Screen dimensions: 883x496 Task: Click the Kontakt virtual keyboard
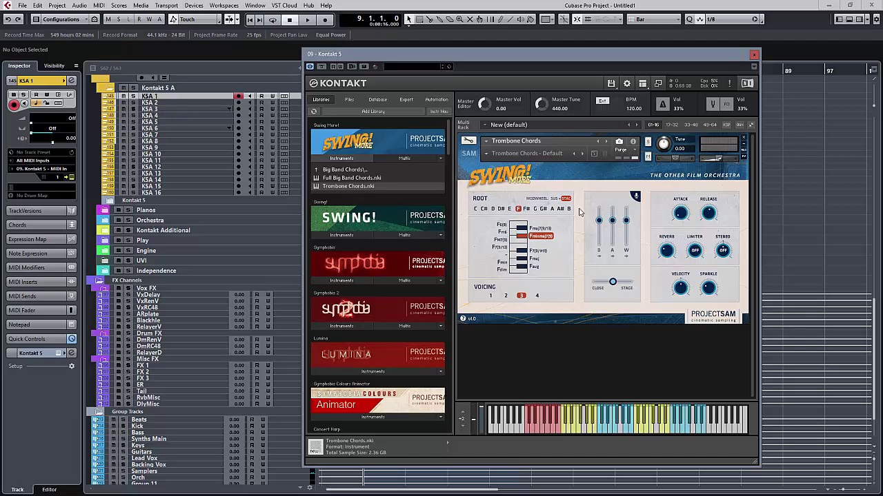click(617, 419)
